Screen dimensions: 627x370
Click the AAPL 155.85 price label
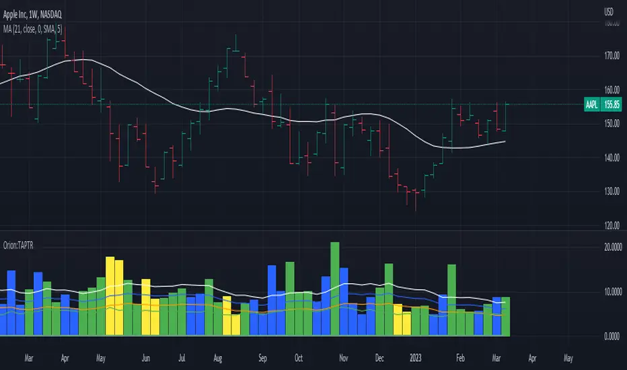tap(603, 104)
